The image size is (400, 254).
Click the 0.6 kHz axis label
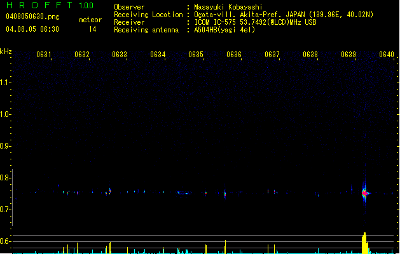(5, 241)
